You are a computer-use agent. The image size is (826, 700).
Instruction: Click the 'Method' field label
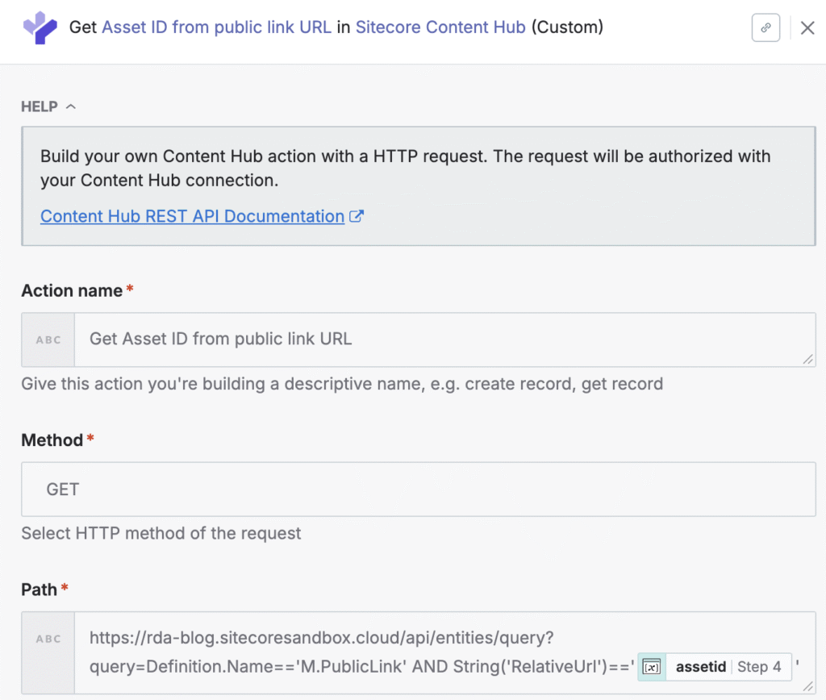(x=52, y=440)
